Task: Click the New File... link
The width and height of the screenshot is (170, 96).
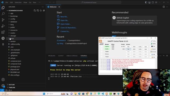Action: pos(64,17)
